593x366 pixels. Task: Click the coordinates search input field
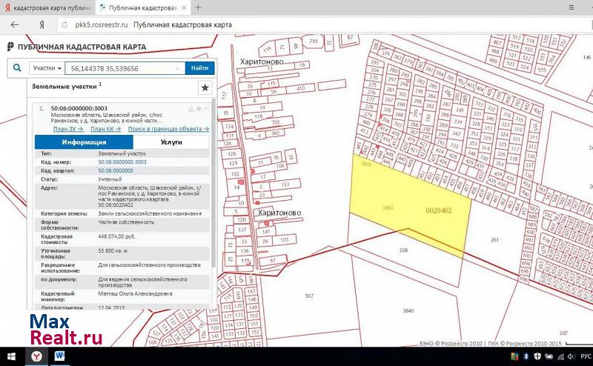click(119, 67)
